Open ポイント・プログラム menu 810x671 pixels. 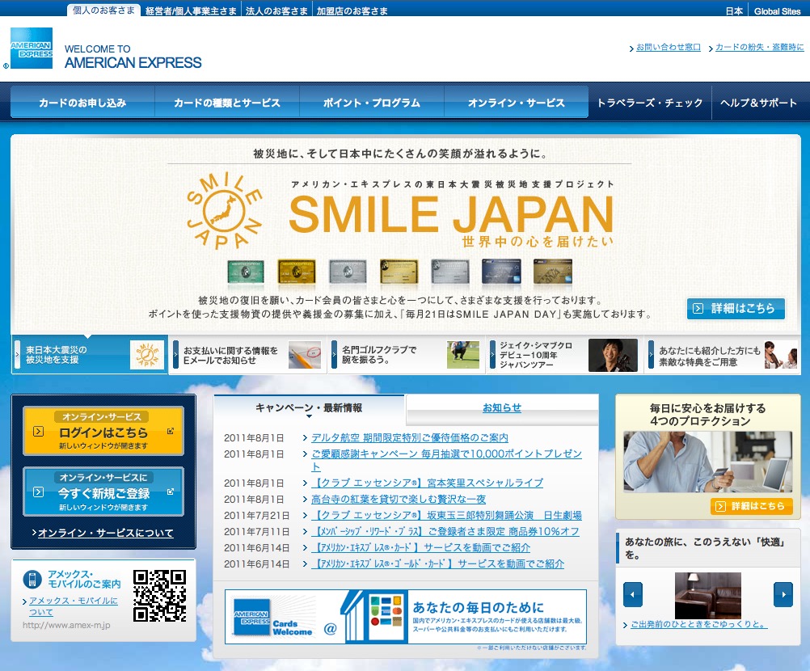[371, 103]
